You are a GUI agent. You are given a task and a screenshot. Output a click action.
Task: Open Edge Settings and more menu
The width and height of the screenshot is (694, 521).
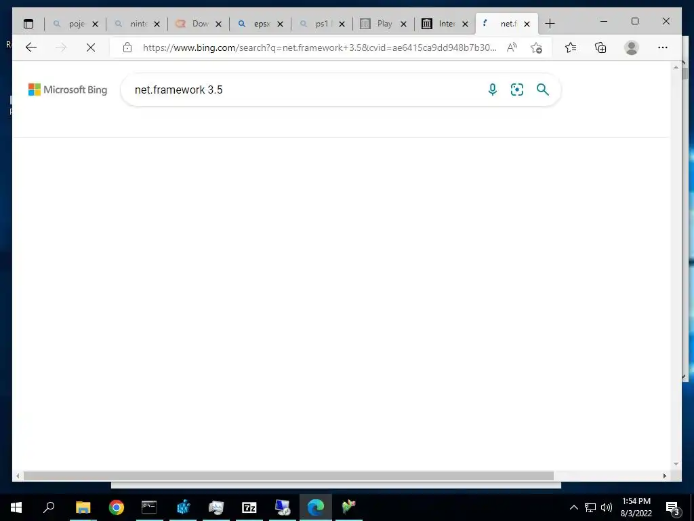click(x=663, y=47)
